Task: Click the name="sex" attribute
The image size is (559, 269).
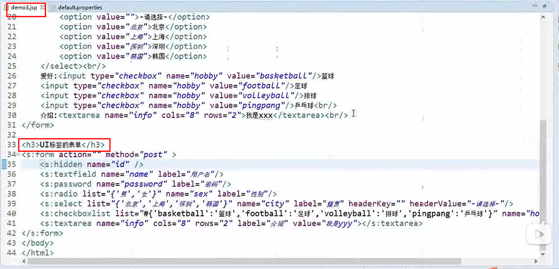Action: tap(189, 194)
